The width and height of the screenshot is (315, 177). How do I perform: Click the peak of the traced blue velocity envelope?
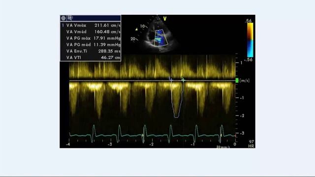(176, 117)
